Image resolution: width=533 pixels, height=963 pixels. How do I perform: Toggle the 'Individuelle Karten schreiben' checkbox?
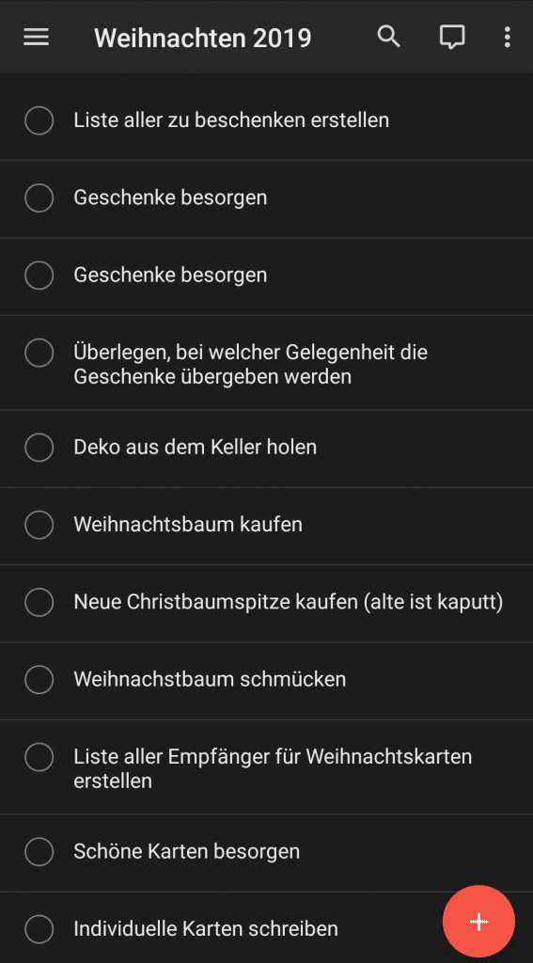pos(39,928)
